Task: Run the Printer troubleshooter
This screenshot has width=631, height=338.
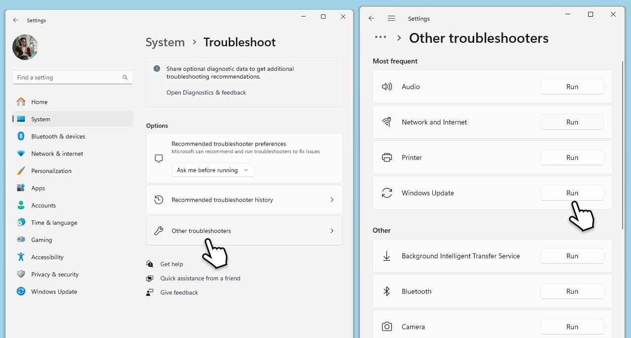Action: click(x=572, y=157)
